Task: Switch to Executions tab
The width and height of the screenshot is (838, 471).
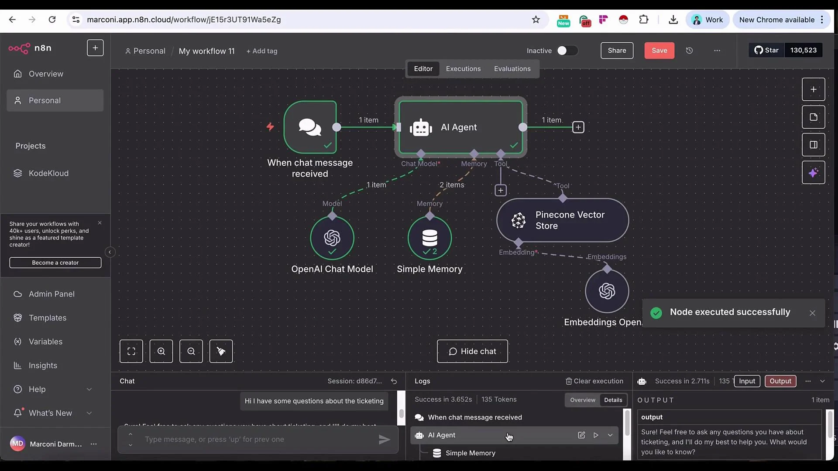Action: pos(463,69)
